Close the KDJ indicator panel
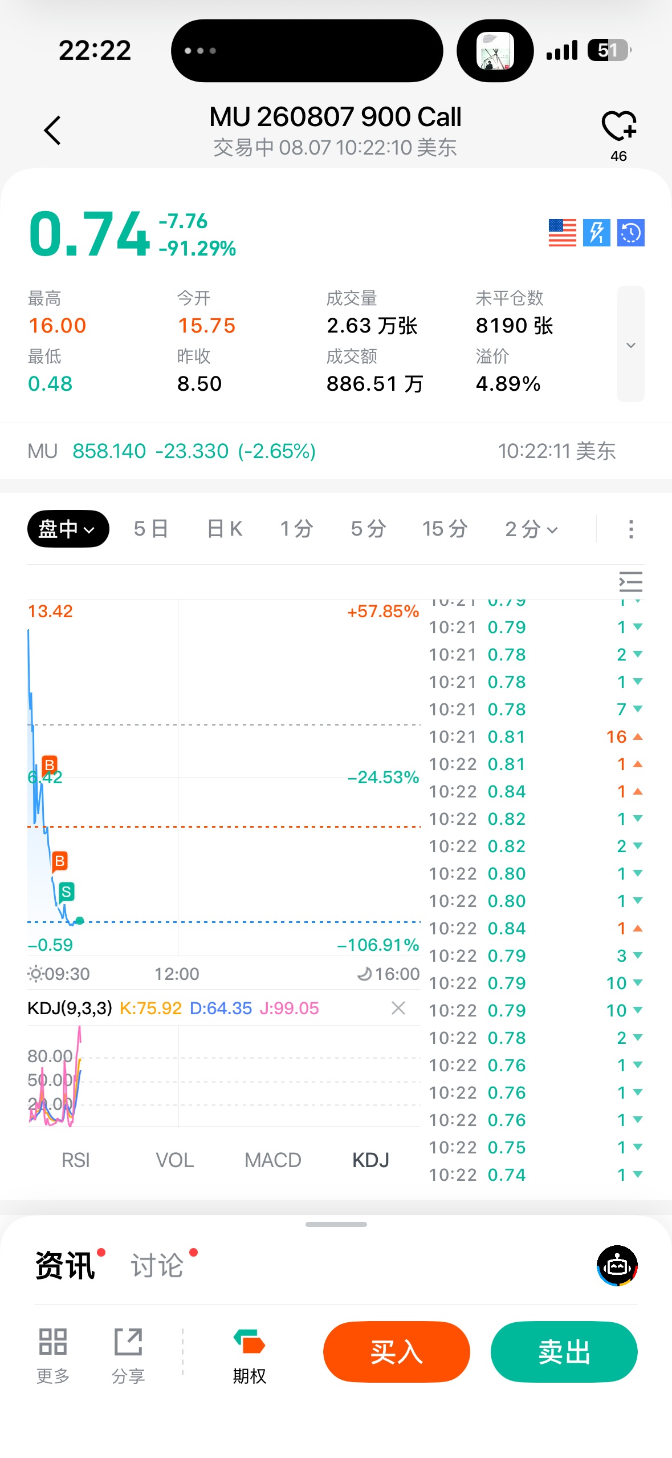This screenshot has height=1458, width=672. point(398,1008)
